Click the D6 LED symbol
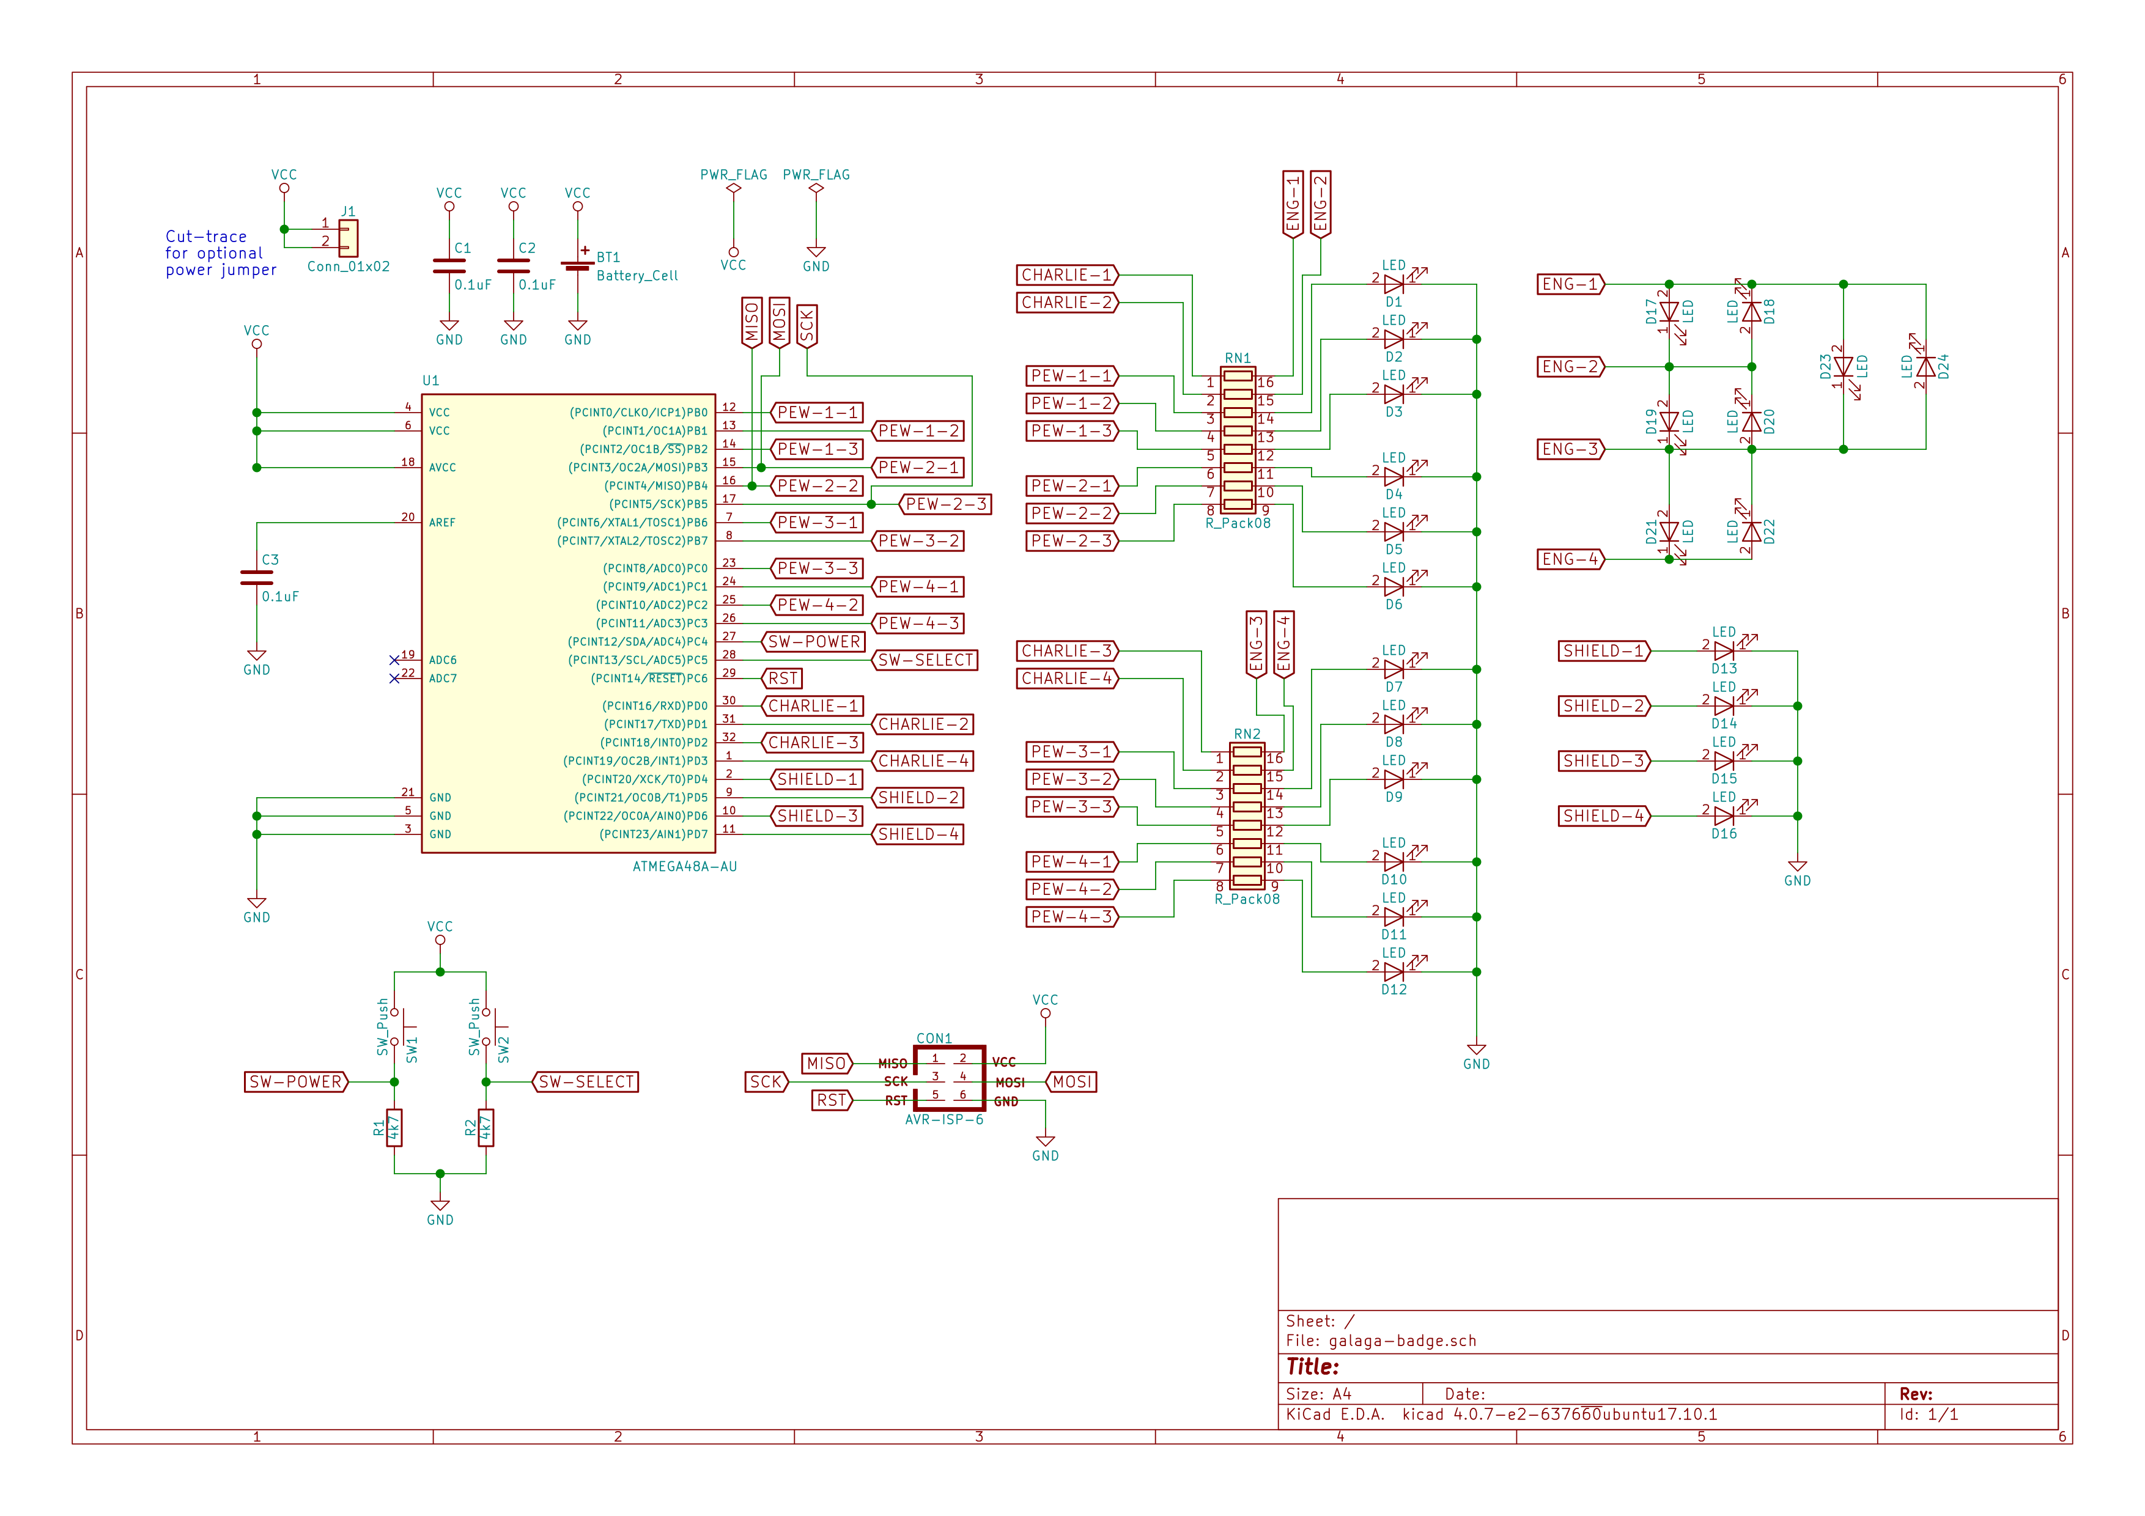The width and height of the screenshot is (2145, 1516). pos(1394,587)
